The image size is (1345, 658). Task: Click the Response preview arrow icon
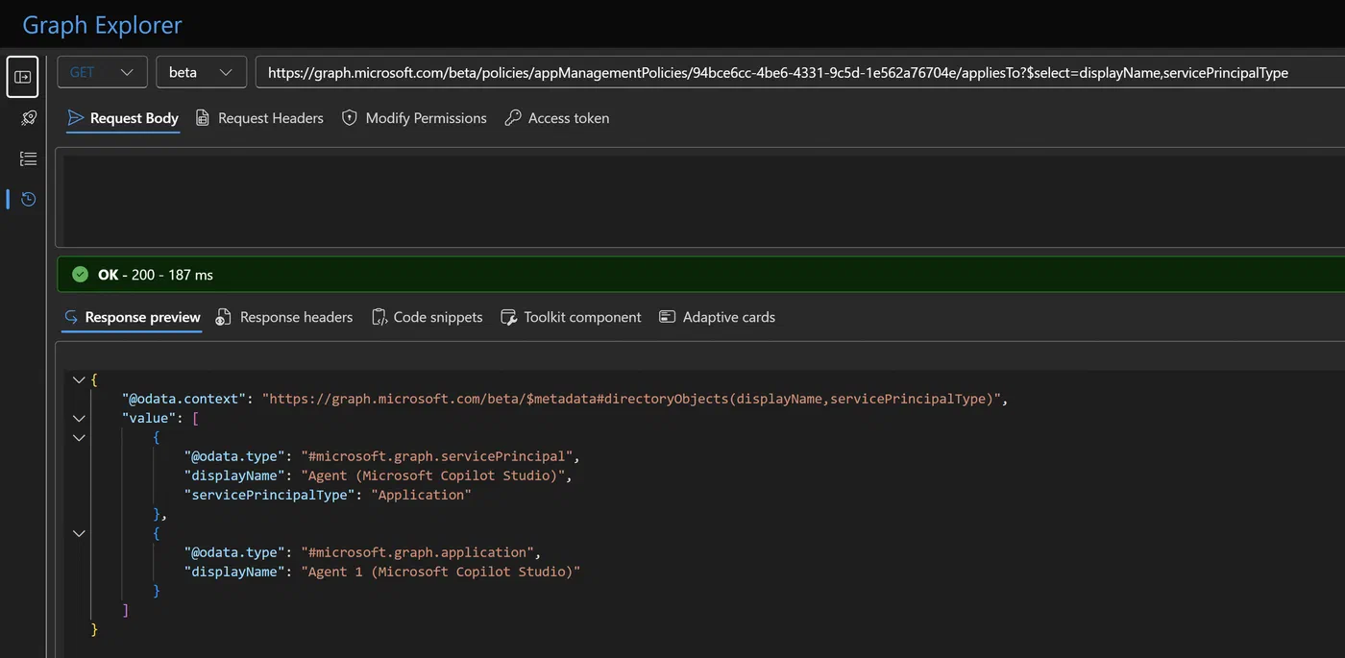click(71, 317)
